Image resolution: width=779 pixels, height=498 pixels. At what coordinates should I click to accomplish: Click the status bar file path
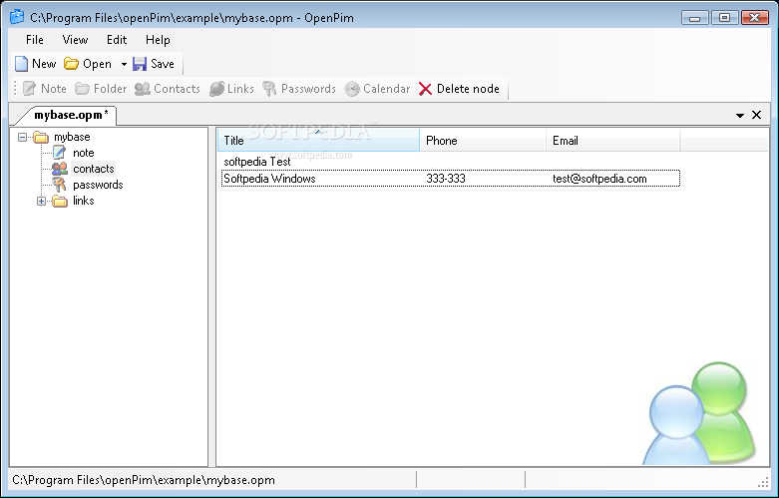coord(144,480)
